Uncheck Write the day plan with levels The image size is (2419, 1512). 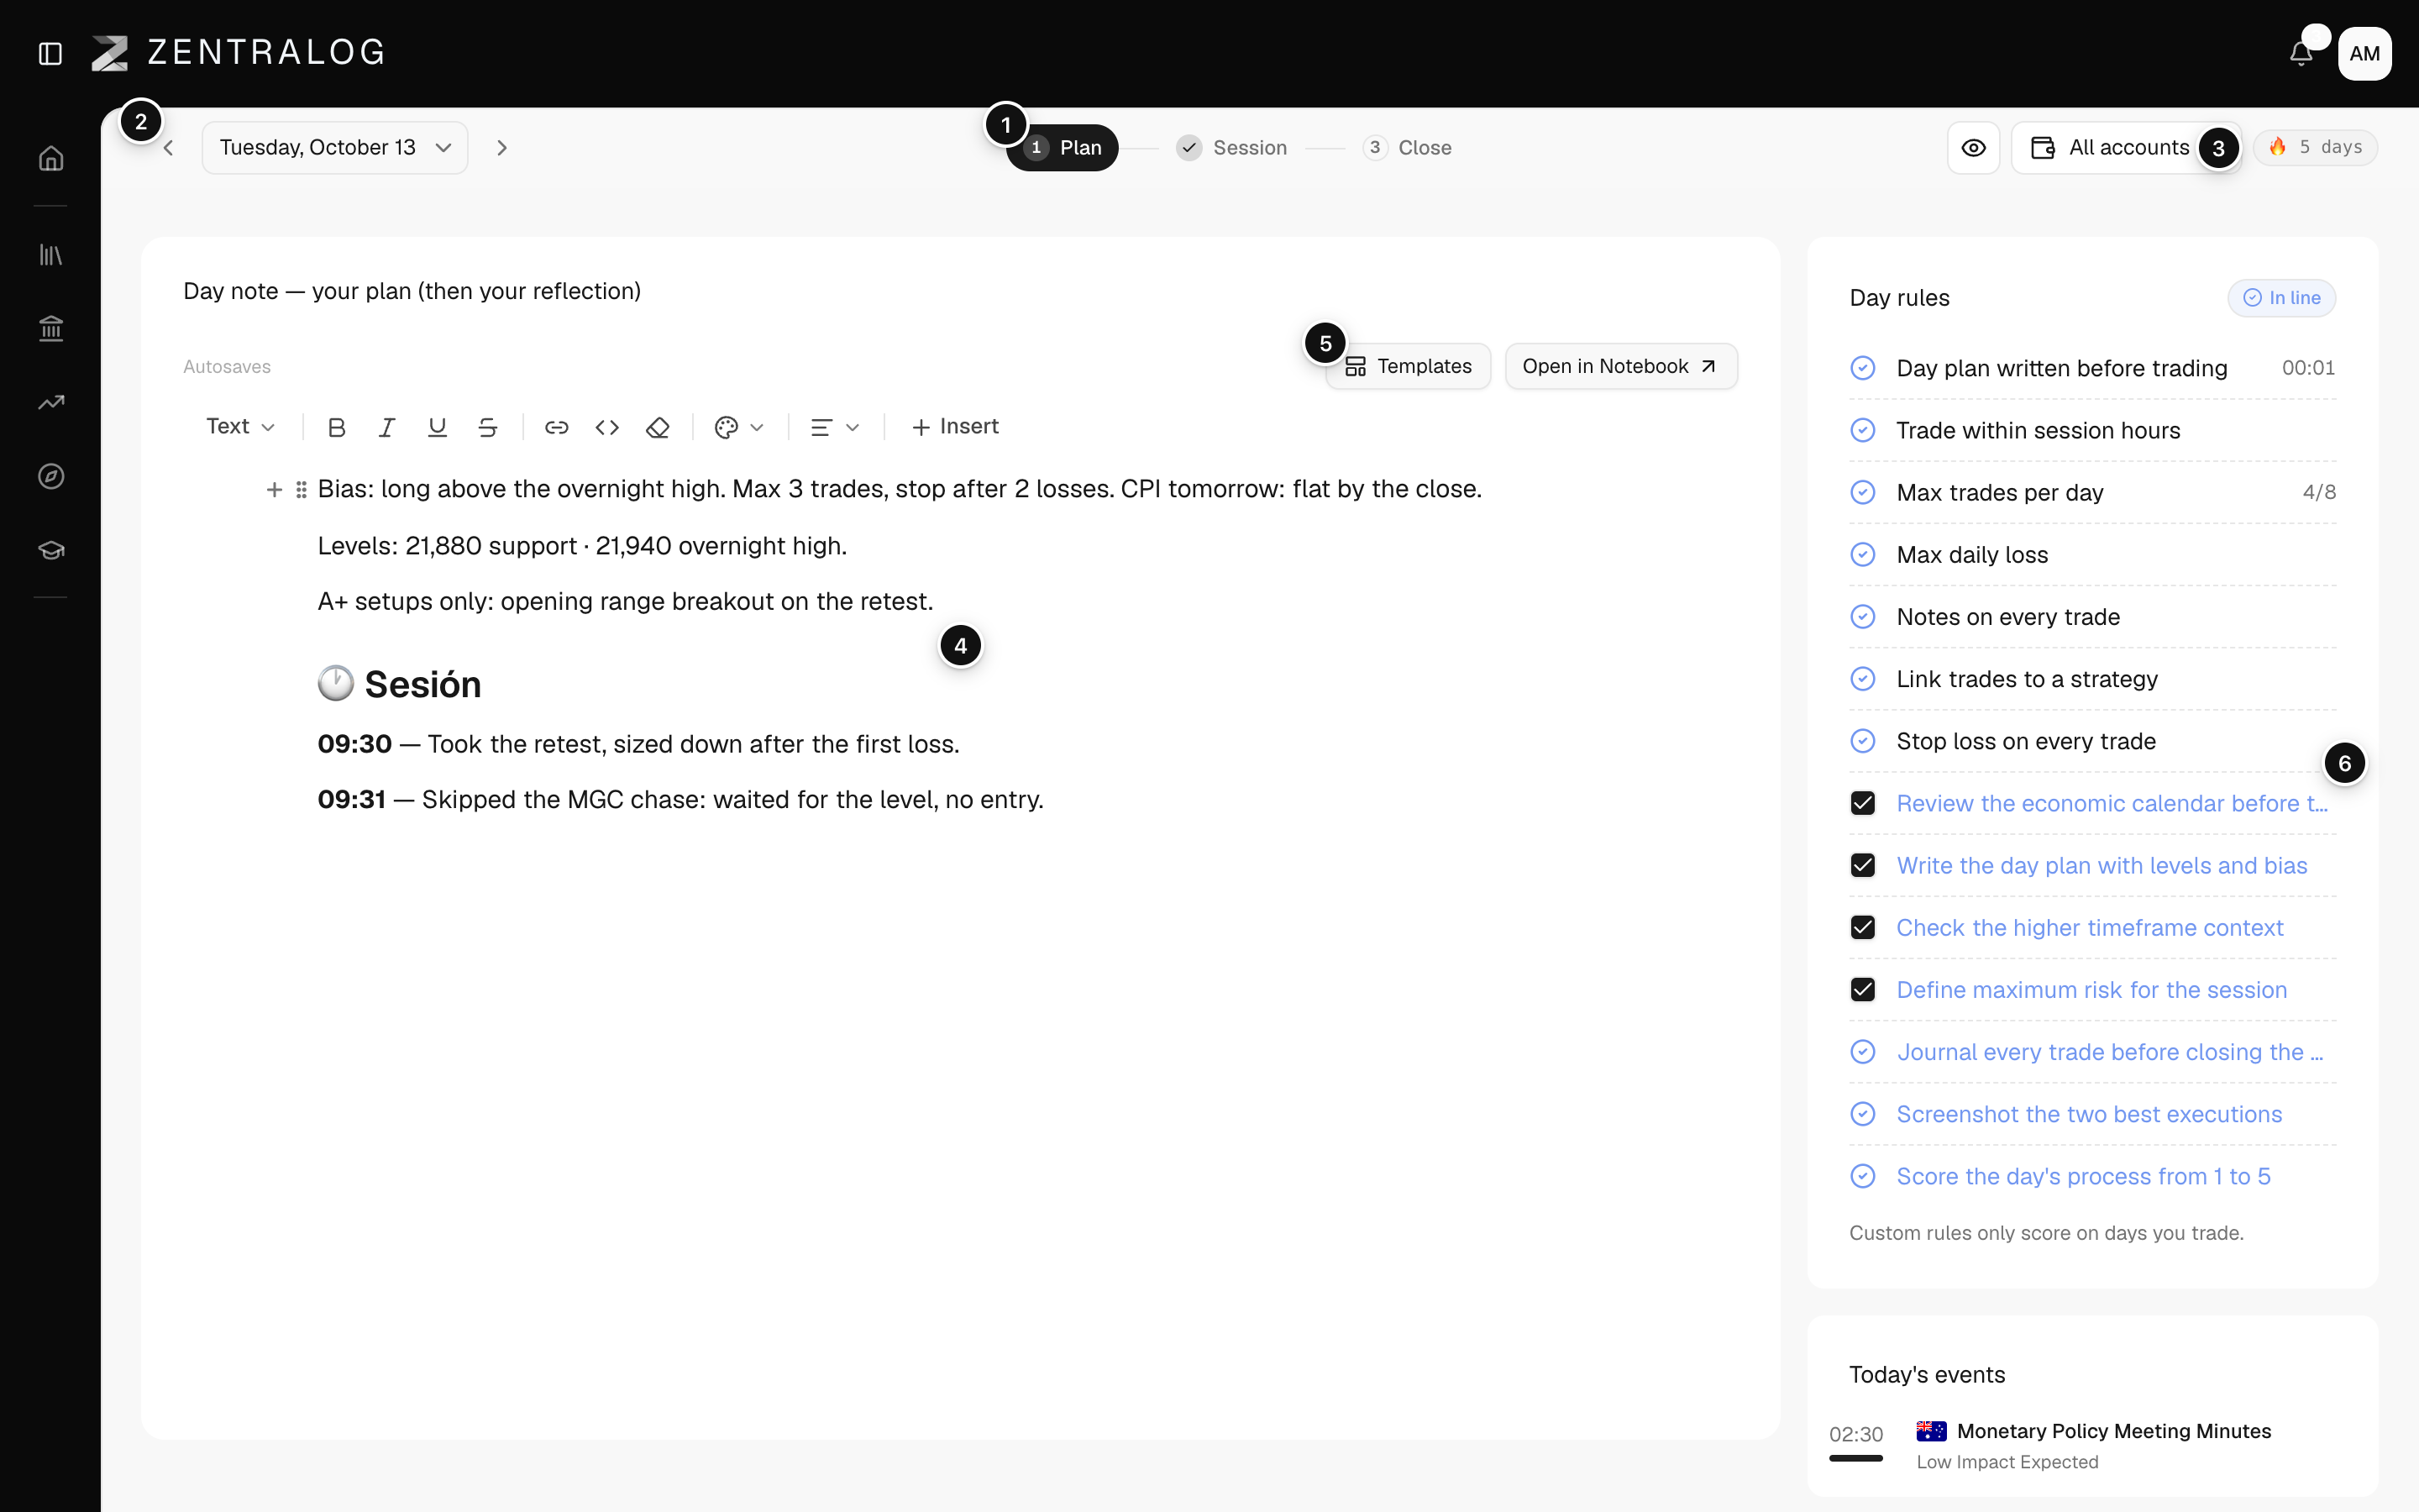1862,865
